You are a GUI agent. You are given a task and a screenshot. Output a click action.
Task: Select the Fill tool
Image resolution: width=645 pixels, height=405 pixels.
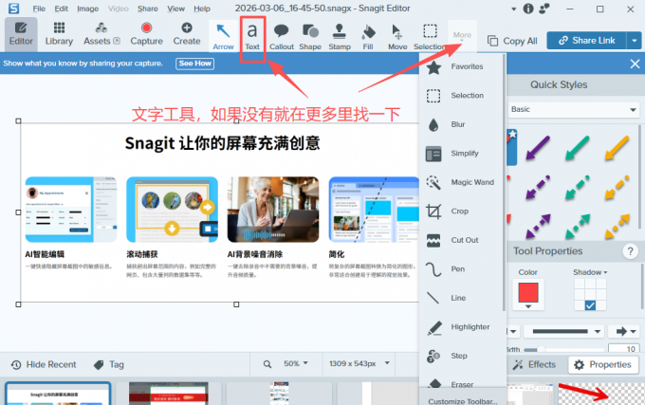coord(368,36)
